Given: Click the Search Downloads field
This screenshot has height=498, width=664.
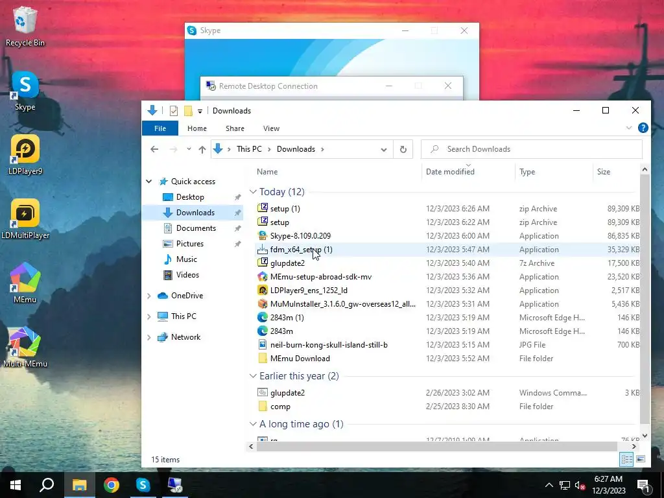Looking at the screenshot, I should point(532,149).
